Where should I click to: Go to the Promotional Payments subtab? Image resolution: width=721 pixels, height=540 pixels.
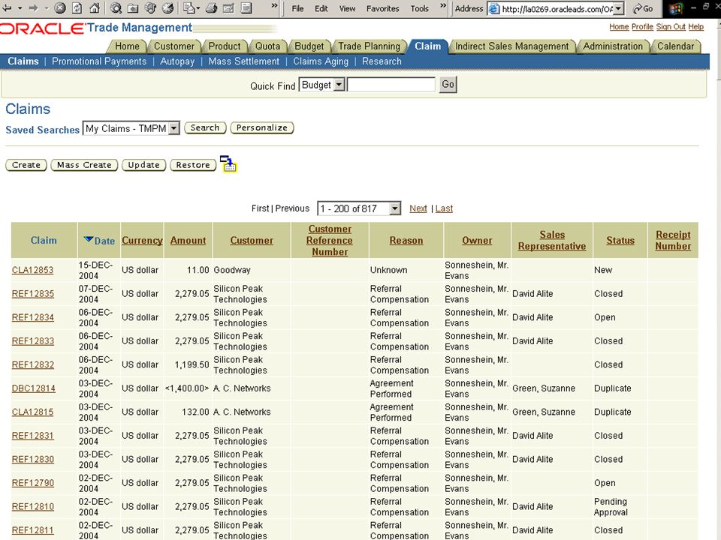click(99, 61)
